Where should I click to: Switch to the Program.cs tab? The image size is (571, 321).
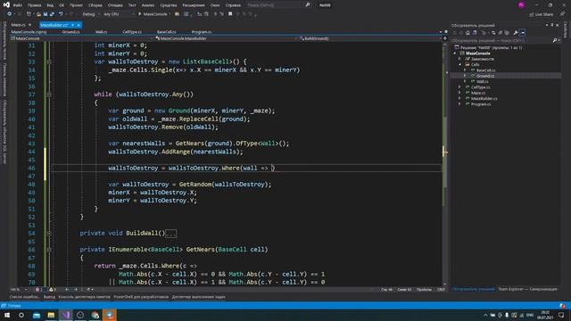[202, 32]
